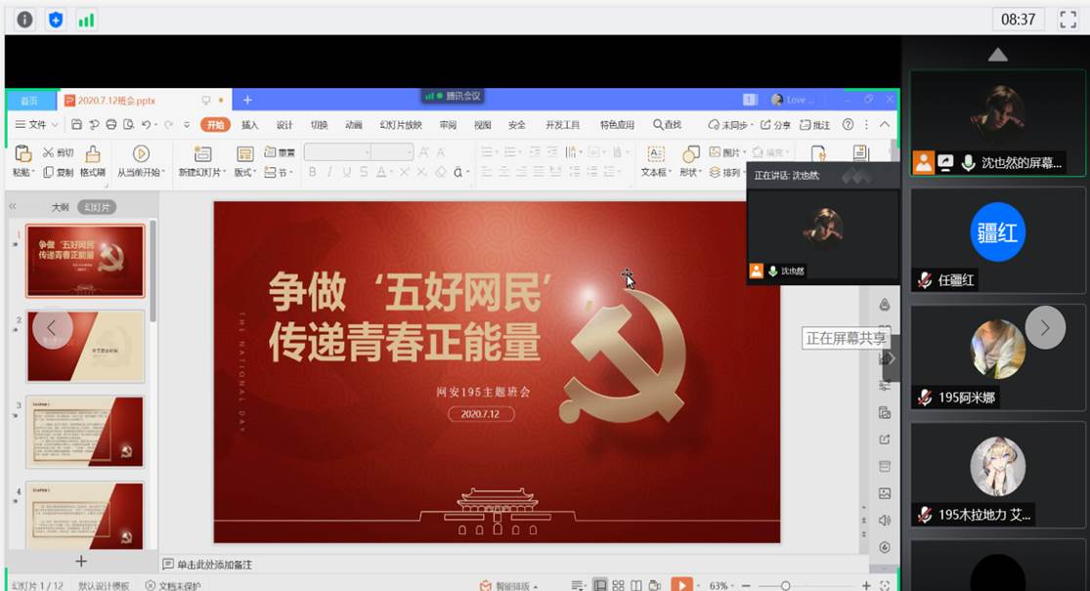
Task: Click the orange play button in status bar
Action: point(683,584)
